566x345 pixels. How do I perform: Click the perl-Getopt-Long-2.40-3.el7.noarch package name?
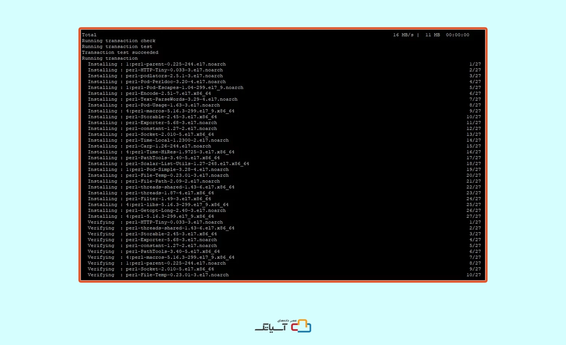coord(176,211)
